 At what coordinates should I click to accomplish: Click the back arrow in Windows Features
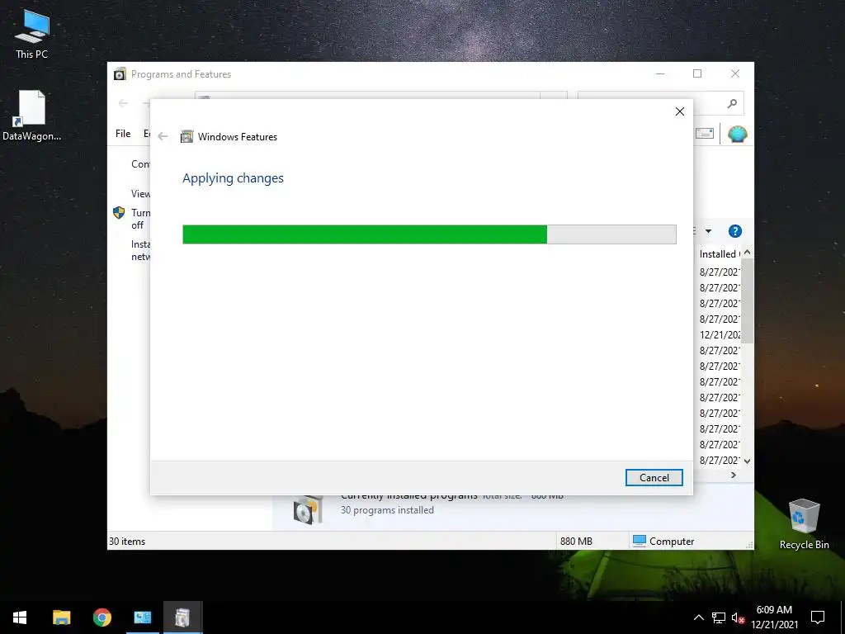[163, 136]
